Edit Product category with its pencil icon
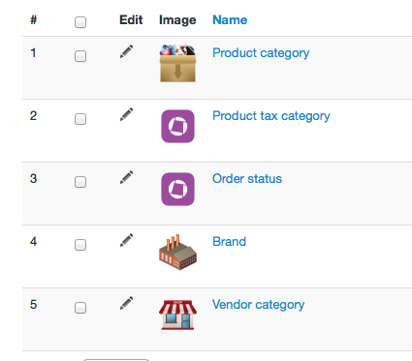 tap(126, 51)
